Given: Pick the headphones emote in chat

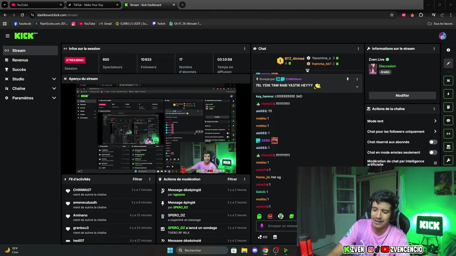Looking at the screenshot, I should pyautogui.click(x=281, y=216).
